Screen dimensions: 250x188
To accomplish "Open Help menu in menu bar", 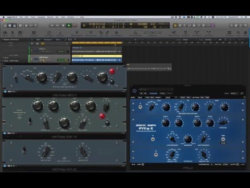I will (82, 17).
